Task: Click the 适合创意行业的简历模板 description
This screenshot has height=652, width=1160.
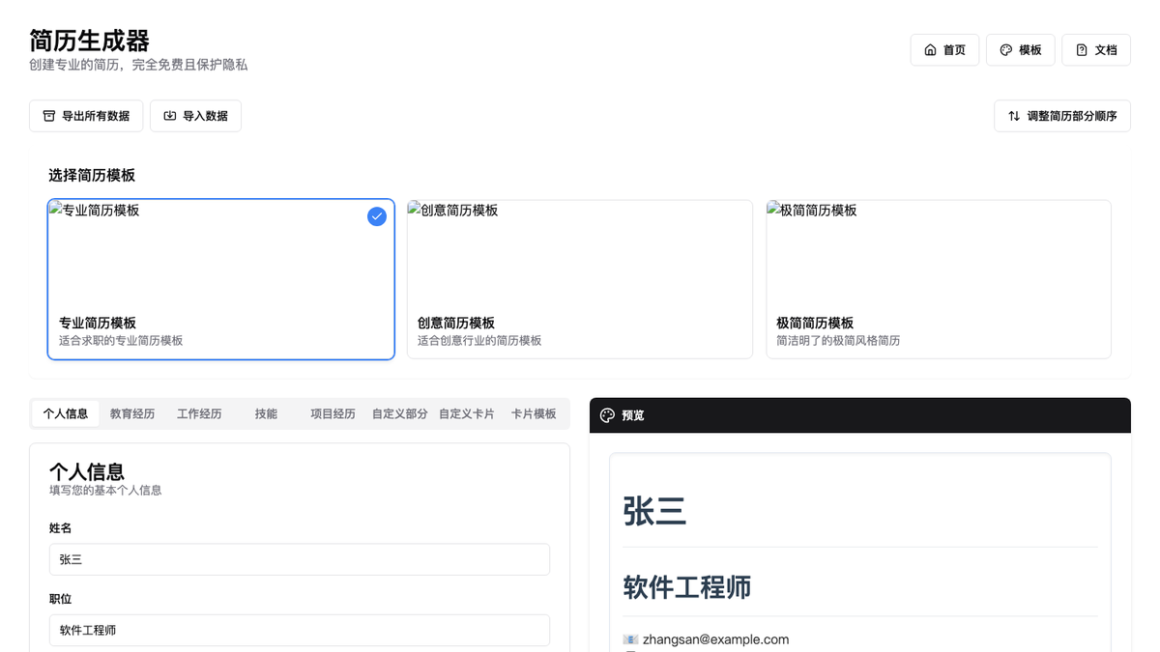Action: [479, 341]
